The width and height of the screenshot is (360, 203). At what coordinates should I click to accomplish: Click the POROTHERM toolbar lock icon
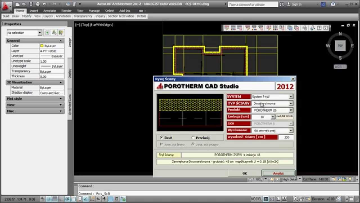(x=305, y=28)
